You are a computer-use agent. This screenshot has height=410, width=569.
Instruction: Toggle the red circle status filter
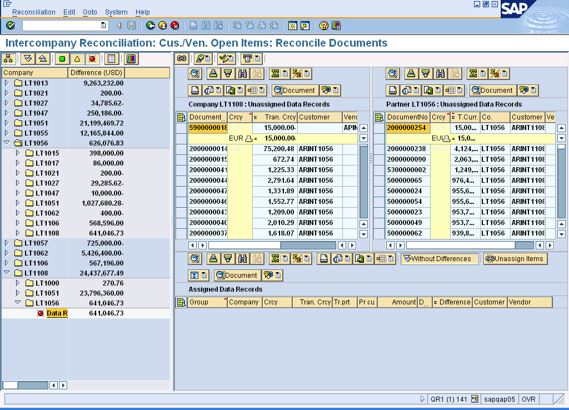click(x=92, y=59)
